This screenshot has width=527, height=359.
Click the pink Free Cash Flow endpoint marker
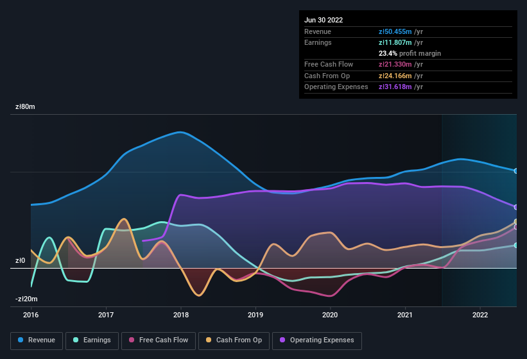point(516,227)
